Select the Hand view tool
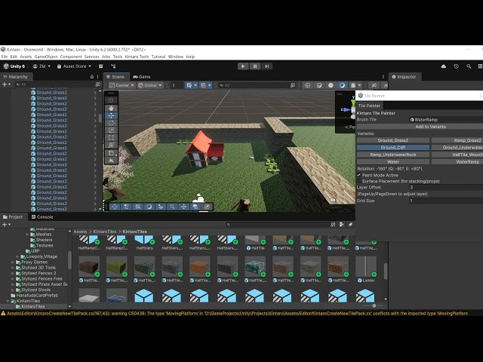 (x=111, y=108)
